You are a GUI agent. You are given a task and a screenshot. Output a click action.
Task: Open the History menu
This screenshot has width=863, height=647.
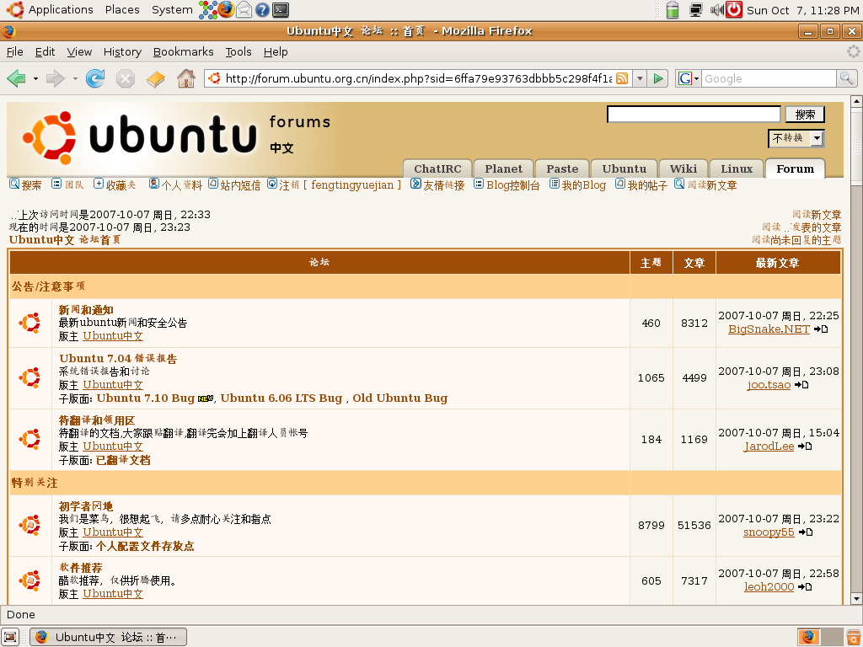(x=122, y=51)
